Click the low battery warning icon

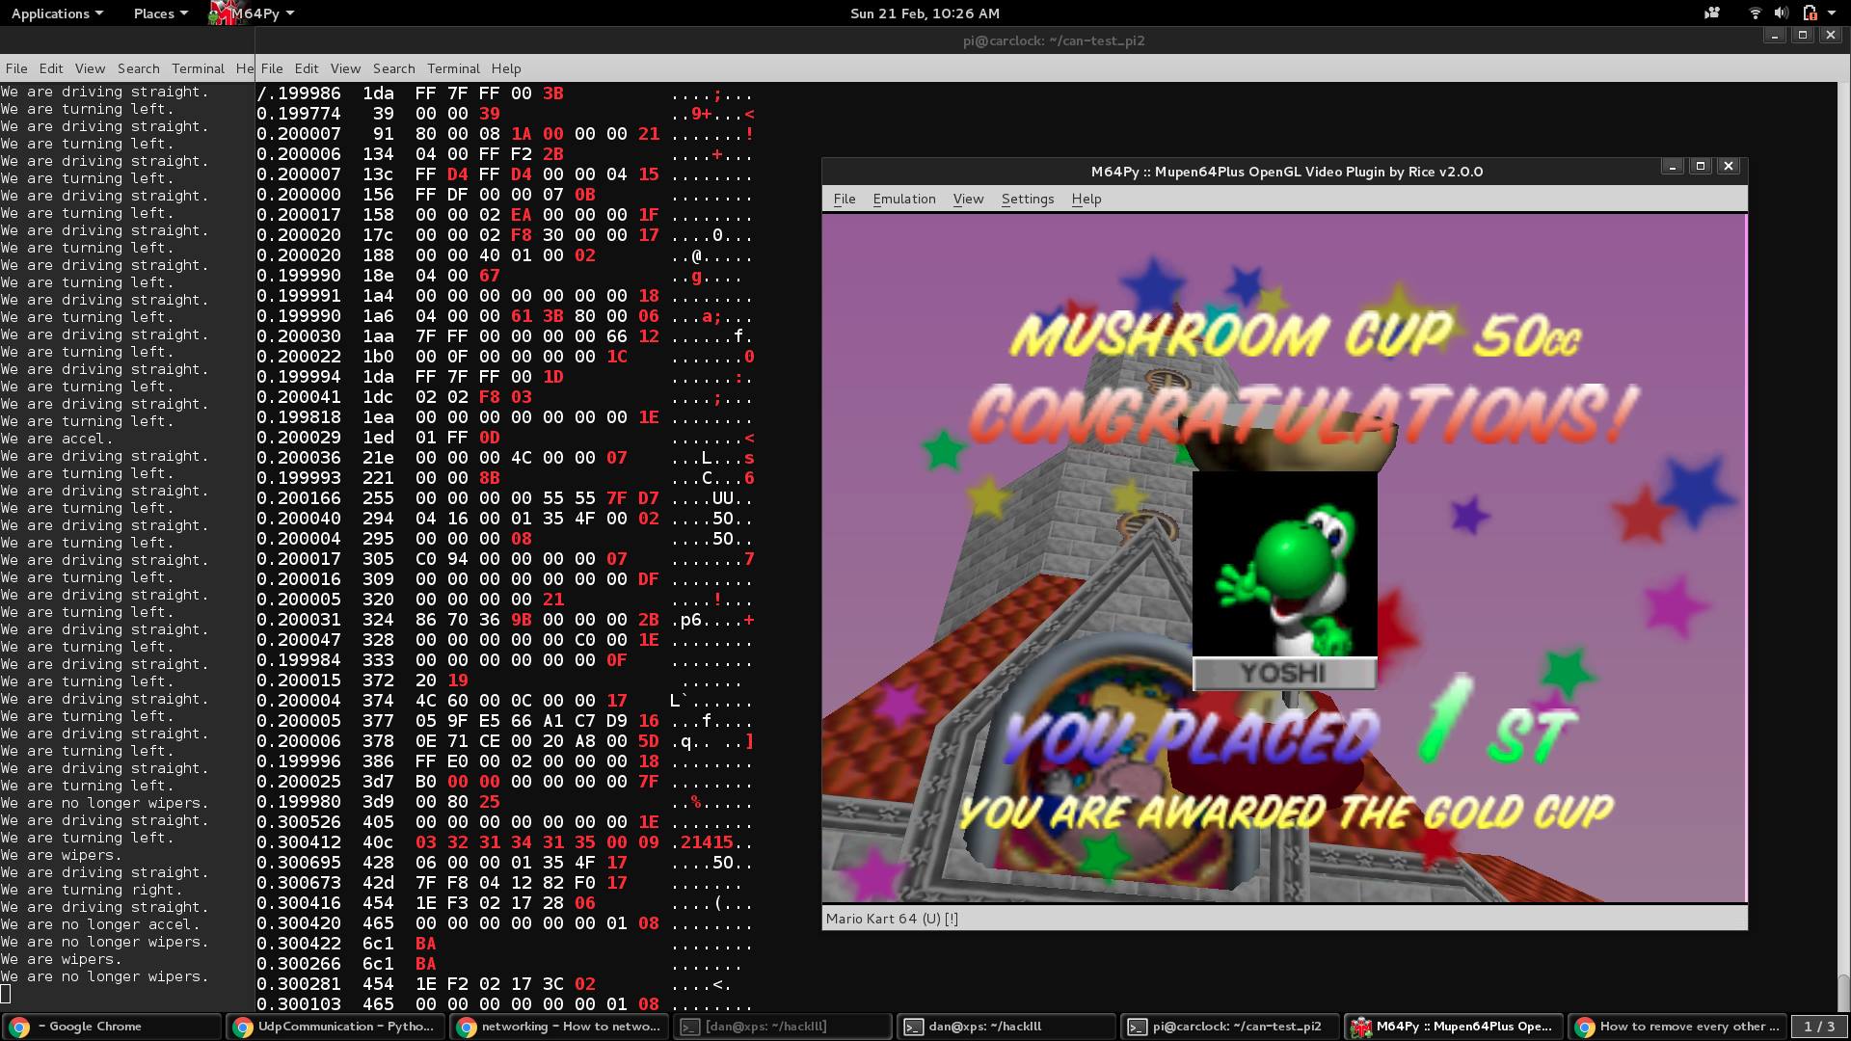point(1810,13)
